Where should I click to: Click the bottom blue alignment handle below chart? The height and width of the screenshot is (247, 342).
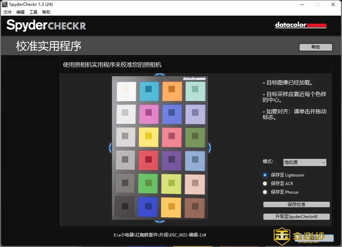(x=159, y=221)
